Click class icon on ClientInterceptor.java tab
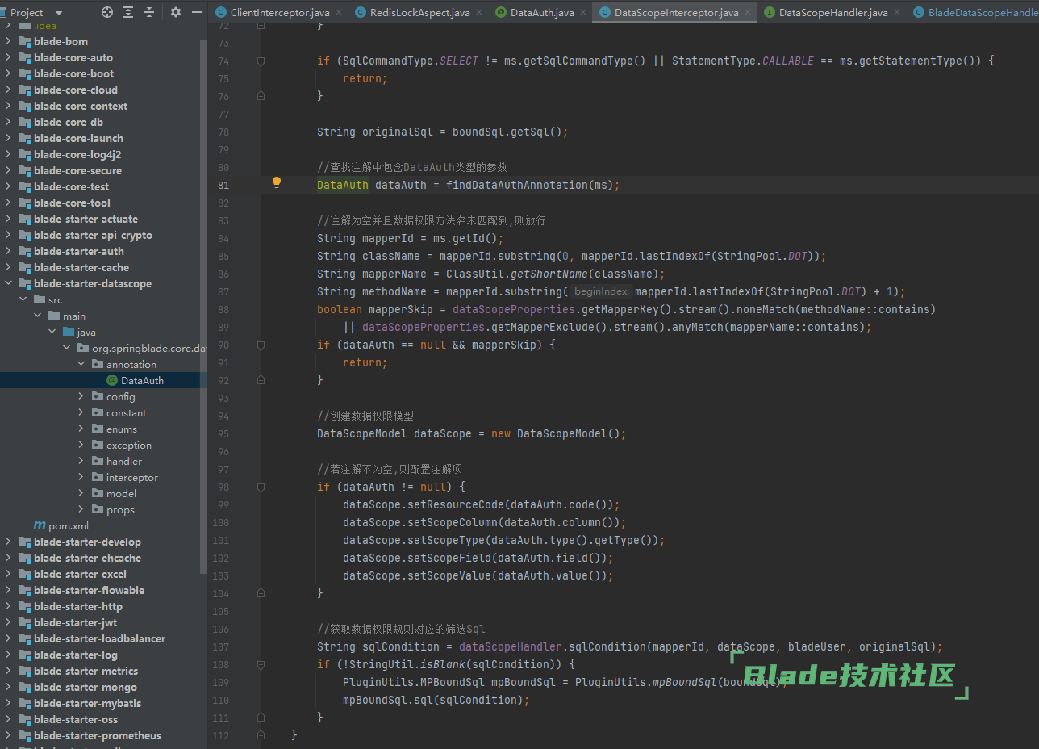The width and height of the screenshot is (1039, 749). [221, 12]
